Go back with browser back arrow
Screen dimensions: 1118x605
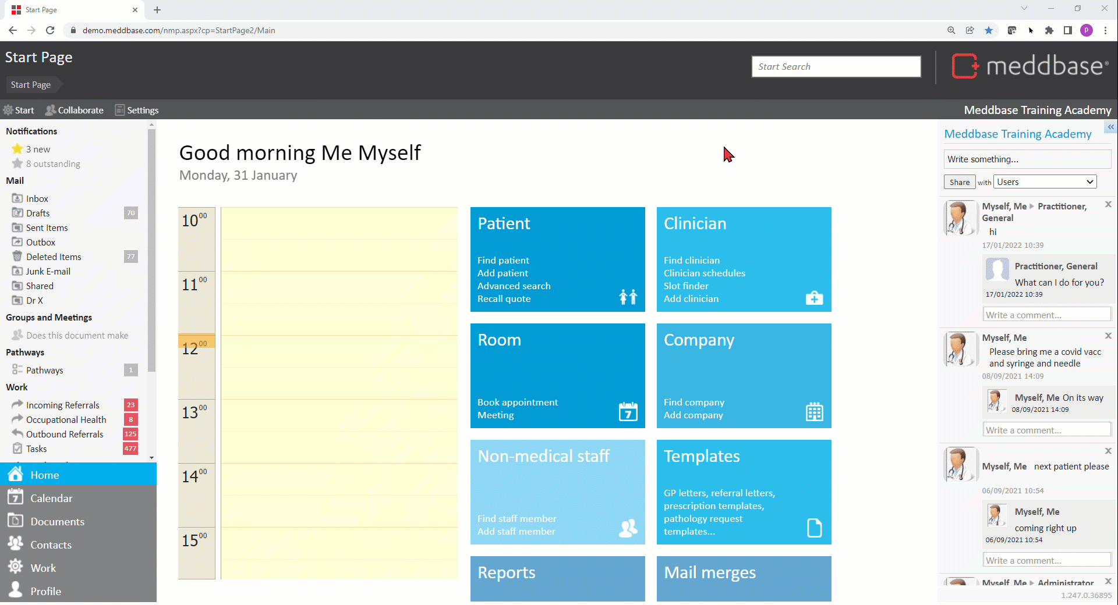coord(13,30)
